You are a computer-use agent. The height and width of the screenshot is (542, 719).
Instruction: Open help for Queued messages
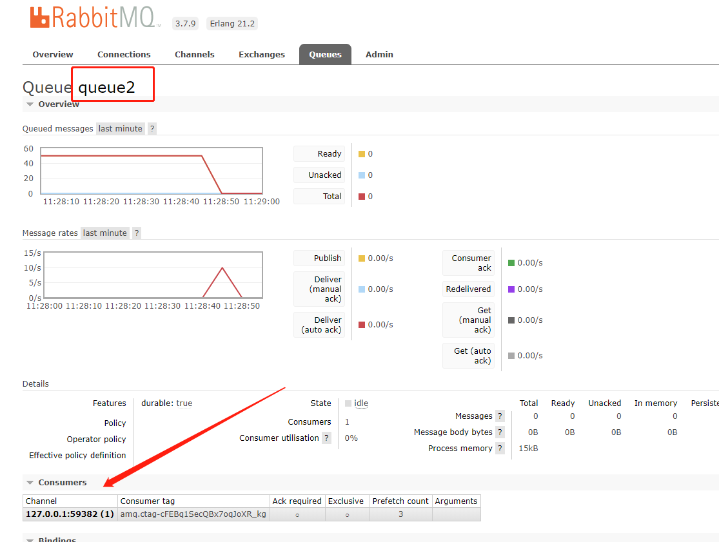(152, 129)
